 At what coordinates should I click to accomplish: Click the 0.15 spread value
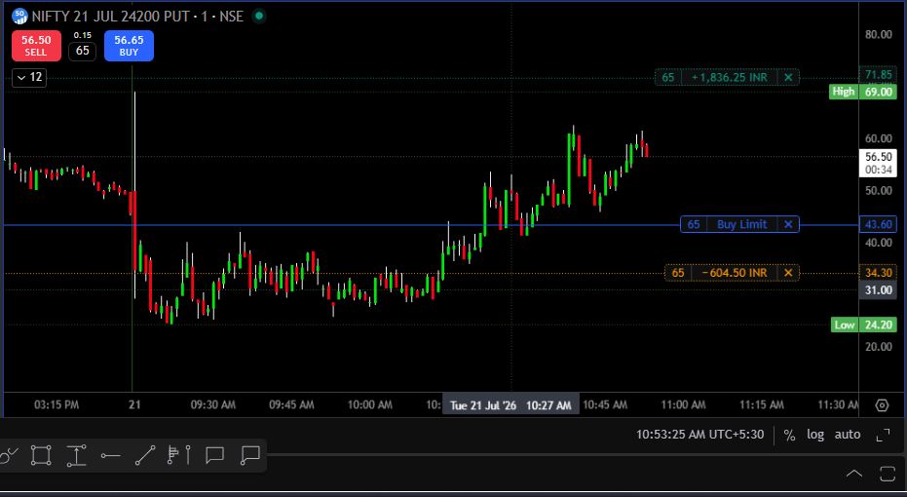82,35
